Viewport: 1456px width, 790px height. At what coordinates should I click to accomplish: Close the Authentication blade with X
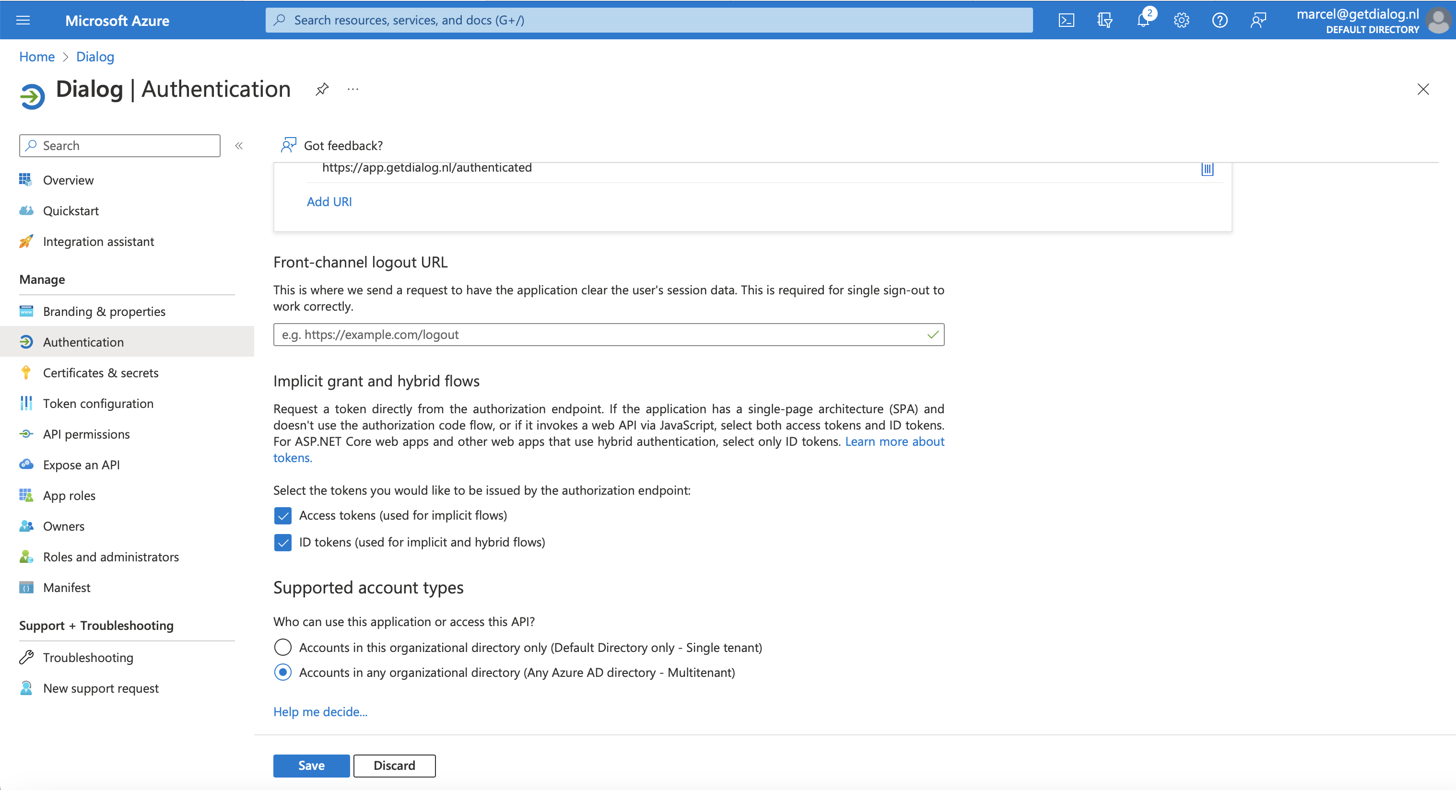(1422, 89)
